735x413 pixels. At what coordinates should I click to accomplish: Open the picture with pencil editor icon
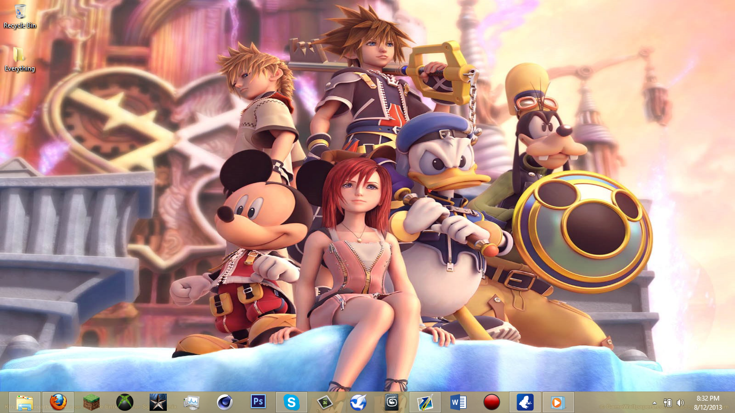[x=425, y=402]
